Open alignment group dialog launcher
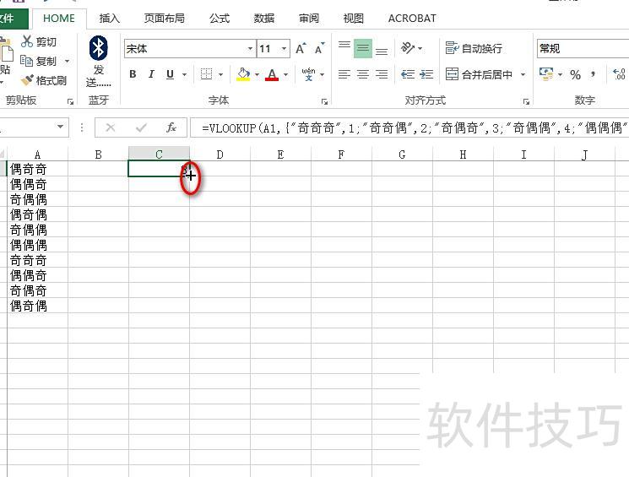Viewport: 629px width, 477px height. click(x=526, y=102)
